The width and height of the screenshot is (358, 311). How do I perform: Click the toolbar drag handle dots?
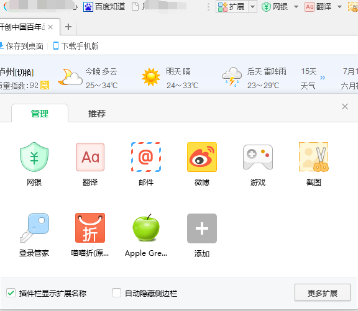coord(208,7)
